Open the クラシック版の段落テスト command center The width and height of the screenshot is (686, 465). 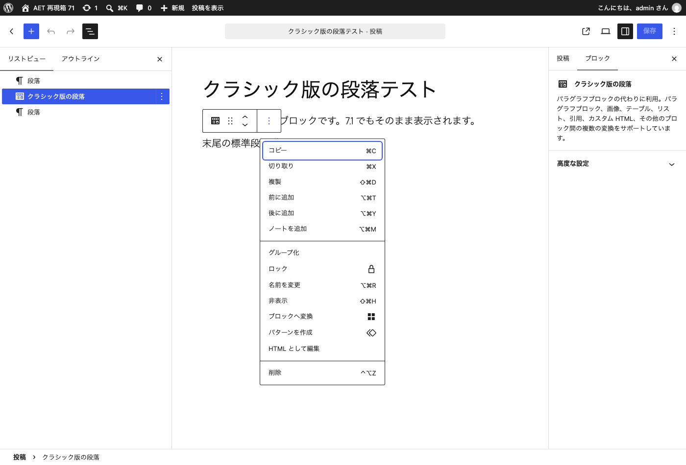pos(335,31)
